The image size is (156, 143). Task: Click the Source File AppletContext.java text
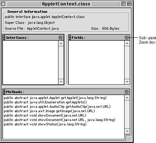(32, 29)
